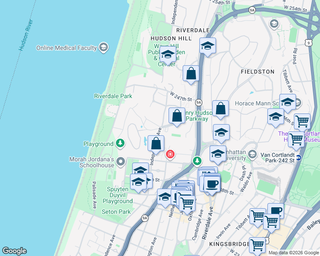
Task: Click the Playground tree pin
Action: point(120,143)
